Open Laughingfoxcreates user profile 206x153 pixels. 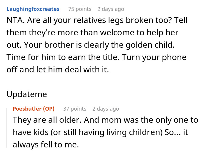(x=33, y=9)
